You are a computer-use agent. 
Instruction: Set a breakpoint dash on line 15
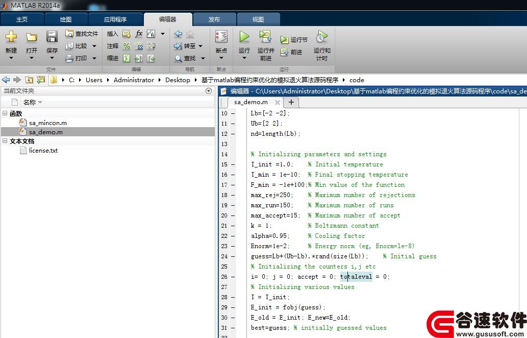233,164
